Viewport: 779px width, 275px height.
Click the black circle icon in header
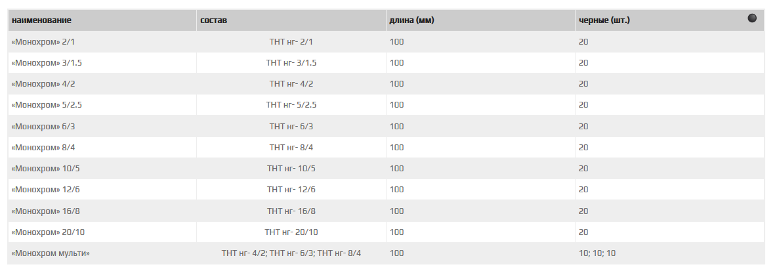pos(752,18)
